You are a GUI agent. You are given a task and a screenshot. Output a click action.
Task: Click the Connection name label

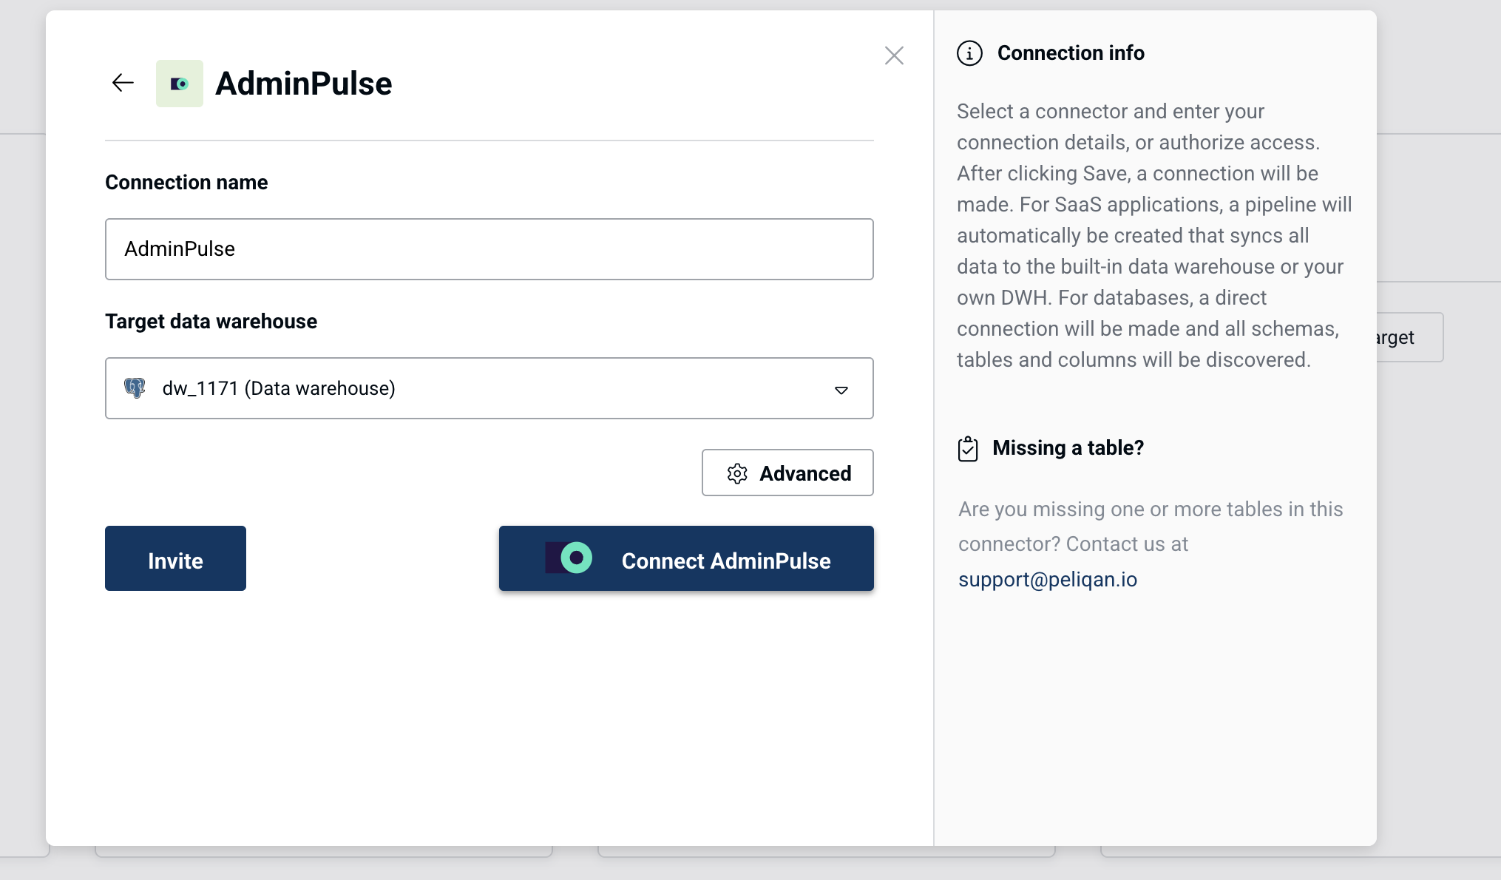(x=186, y=183)
